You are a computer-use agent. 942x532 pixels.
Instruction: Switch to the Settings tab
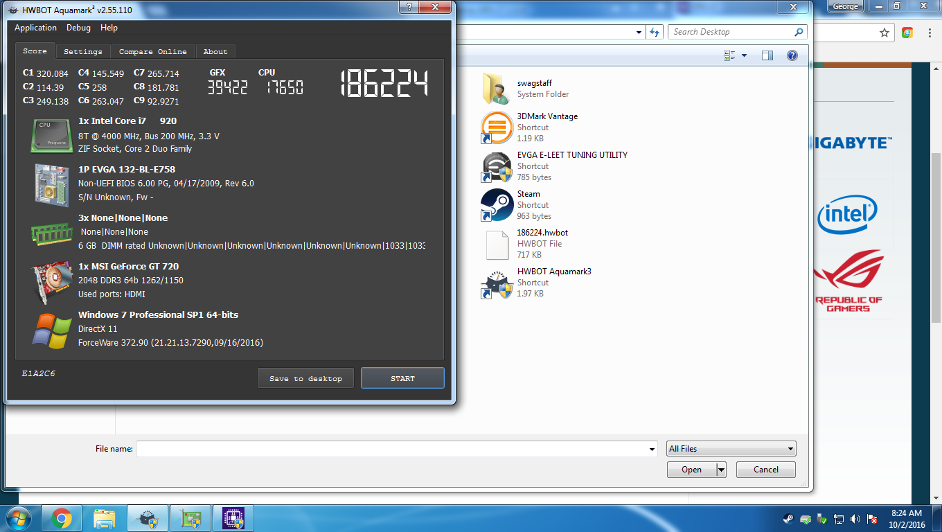pos(83,51)
